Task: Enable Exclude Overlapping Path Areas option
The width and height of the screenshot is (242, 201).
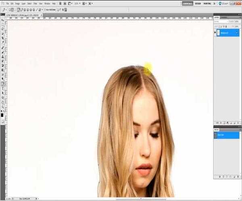Action: (x=66, y=10)
